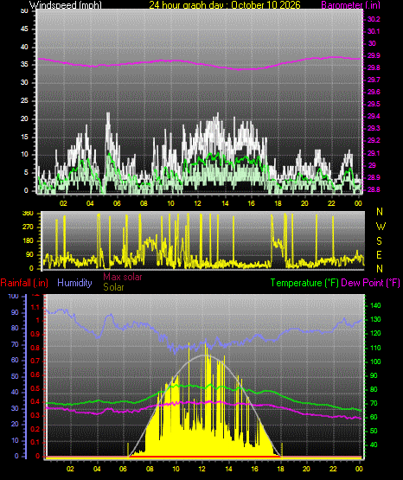Viewport: 403px width, 480px height.
Task: Click the 35 windspeed scale value
Action: coord(24,65)
